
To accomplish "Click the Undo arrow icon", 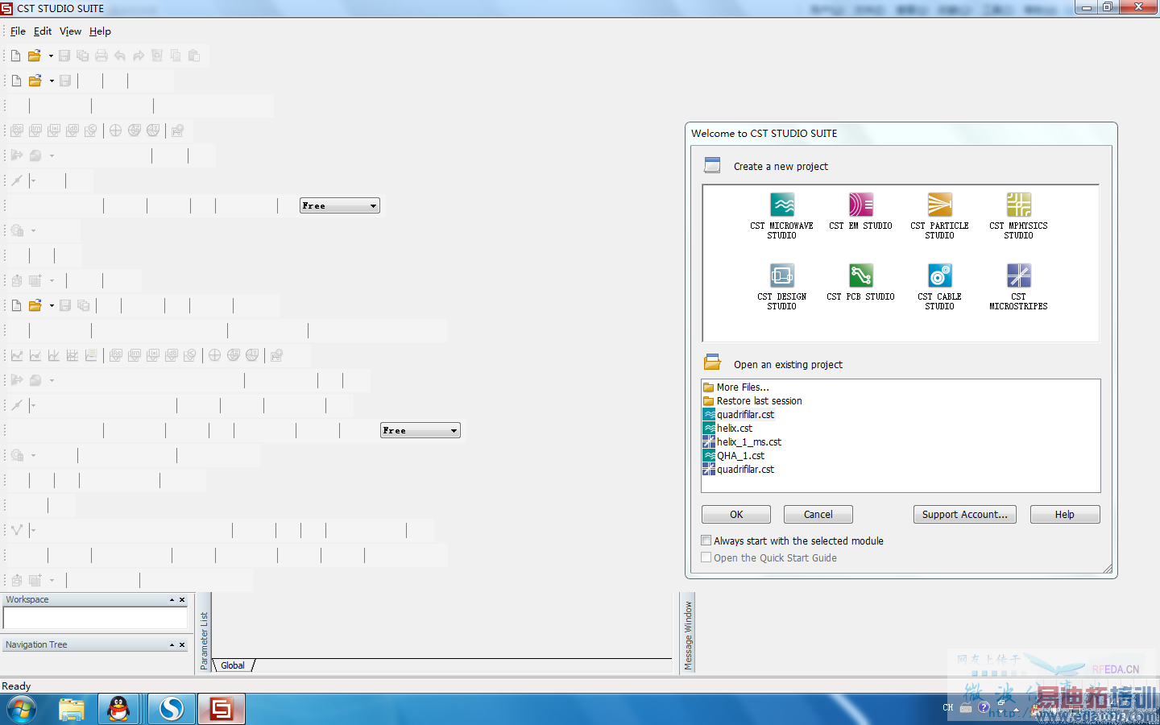I will tap(120, 56).
